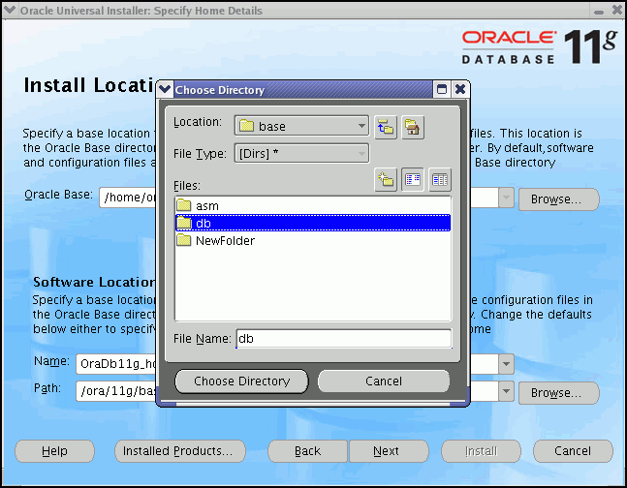The width and height of the screenshot is (627, 488).
Task: Expand the Oracle Base dropdown arrow
Action: tap(506, 198)
